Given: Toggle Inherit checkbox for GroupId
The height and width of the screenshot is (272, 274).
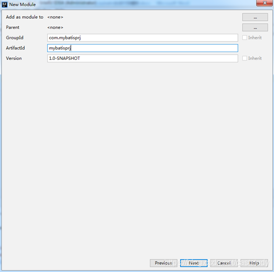Looking at the screenshot, I should coord(245,38).
